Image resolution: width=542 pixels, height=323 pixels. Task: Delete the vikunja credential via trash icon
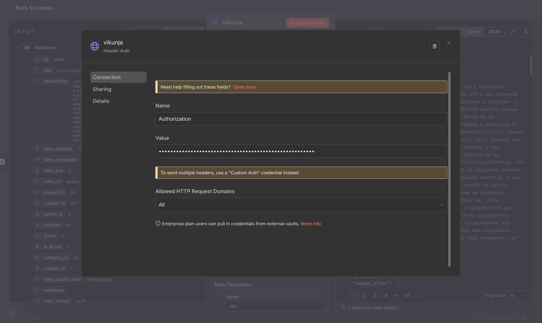(x=434, y=46)
